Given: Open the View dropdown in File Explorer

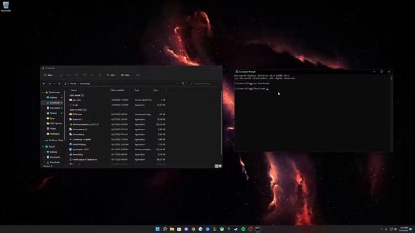Looking at the screenshot, I should coord(126,75).
